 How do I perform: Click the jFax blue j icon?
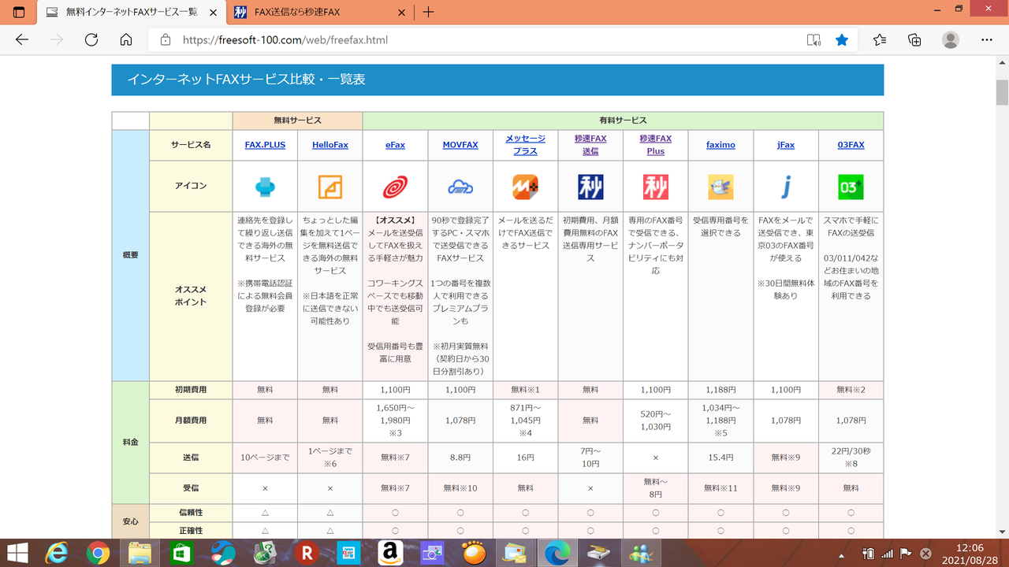click(x=786, y=187)
